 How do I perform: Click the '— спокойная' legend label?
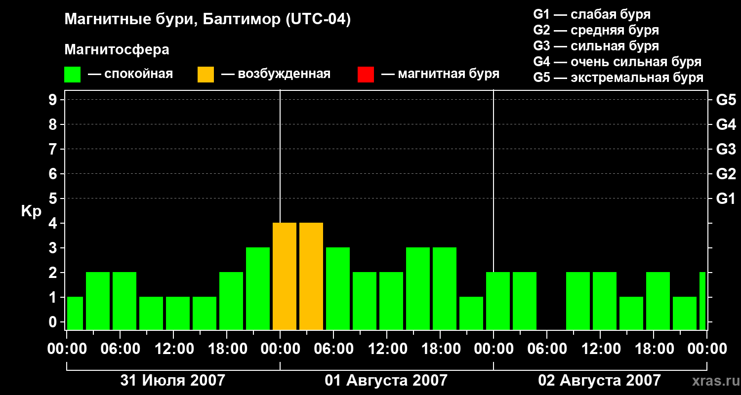click(130, 75)
